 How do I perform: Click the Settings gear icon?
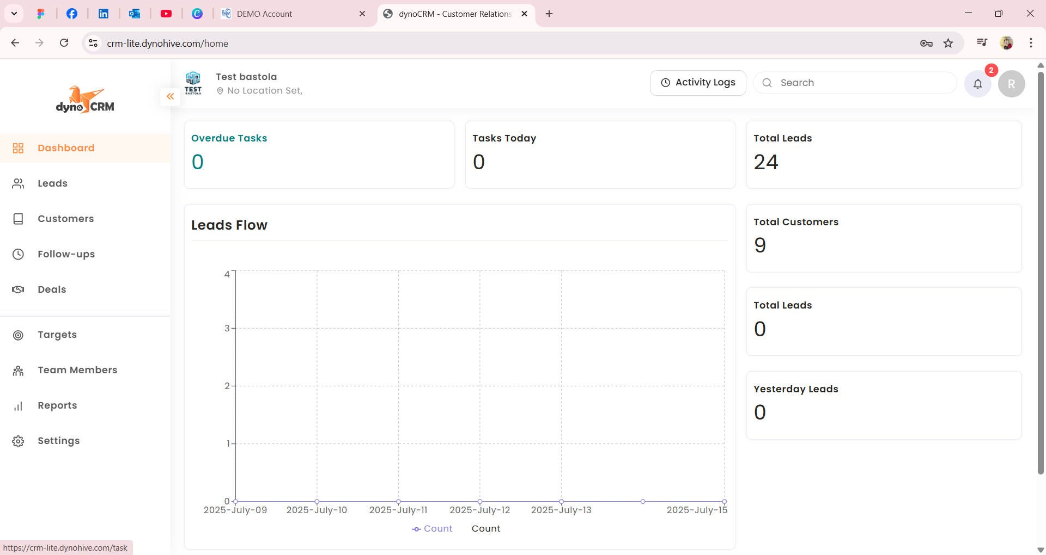point(18,441)
